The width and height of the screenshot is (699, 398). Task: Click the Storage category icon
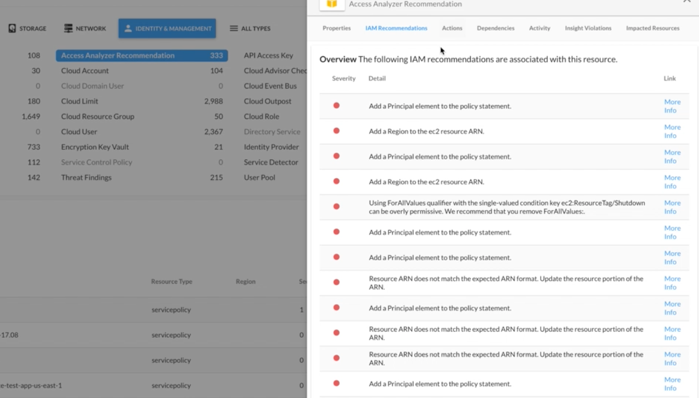(x=12, y=28)
